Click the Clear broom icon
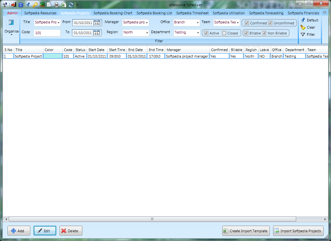 click(303, 27)
